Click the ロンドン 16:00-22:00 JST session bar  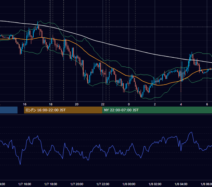click(x=63, y=110)
